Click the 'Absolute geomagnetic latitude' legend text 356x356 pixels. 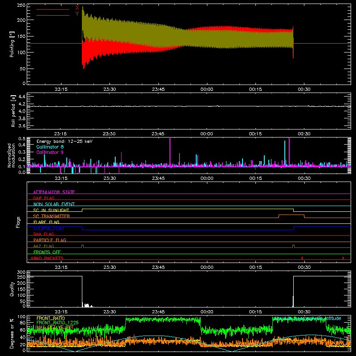pyautogui.click(x=307, y=318)
